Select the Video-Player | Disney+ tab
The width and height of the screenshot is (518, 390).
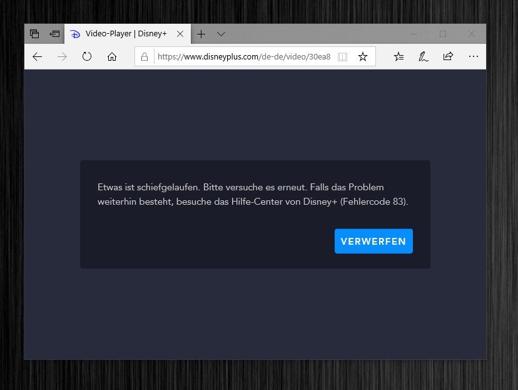[127, 34]
